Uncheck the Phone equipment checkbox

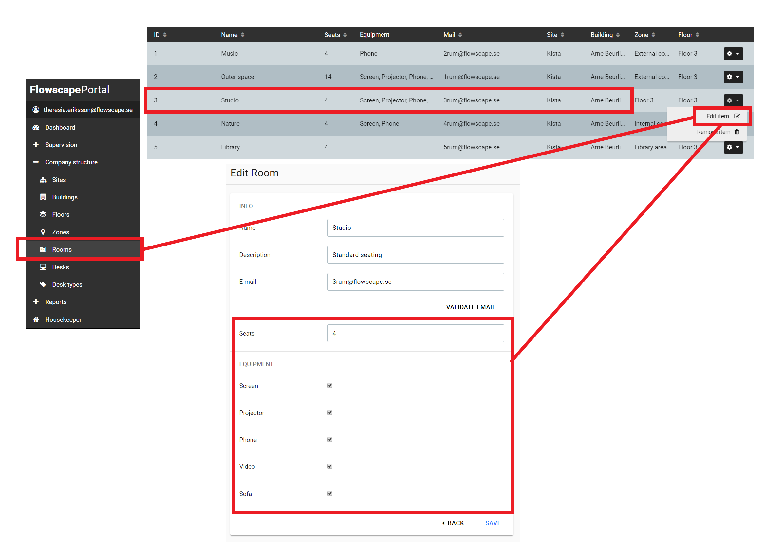tap(330, 440)
